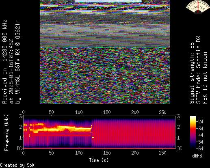
Task: Click the 250 tick on the top time axis
Action: pos(162,112)
